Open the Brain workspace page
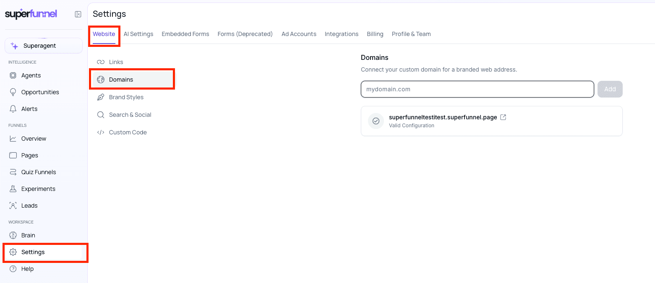Image resolution: width=655 pixels, height=283 pixels. tap(44, 235)
